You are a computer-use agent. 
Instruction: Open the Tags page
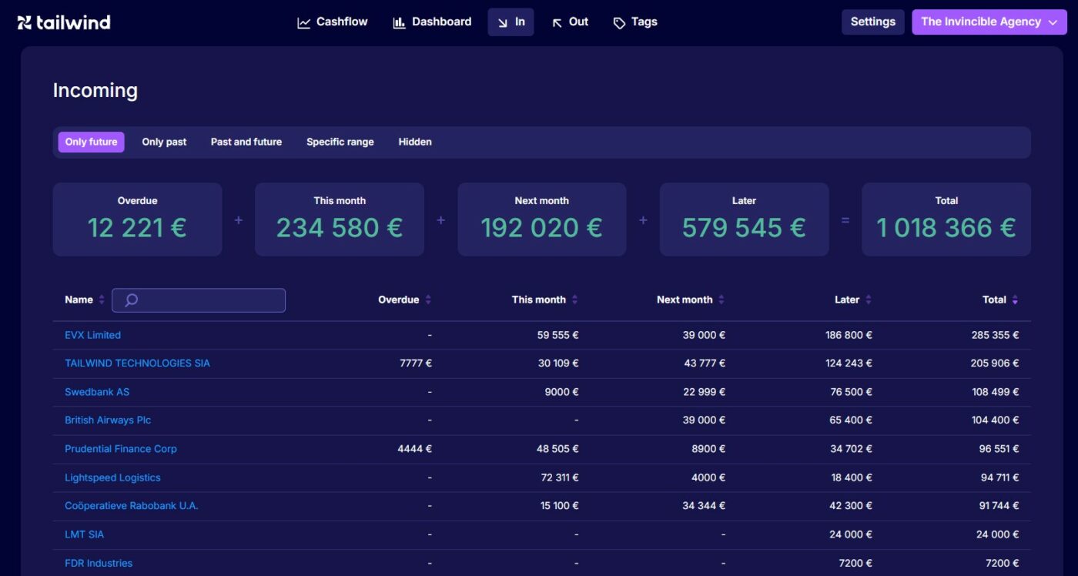(x=635, y=22)
